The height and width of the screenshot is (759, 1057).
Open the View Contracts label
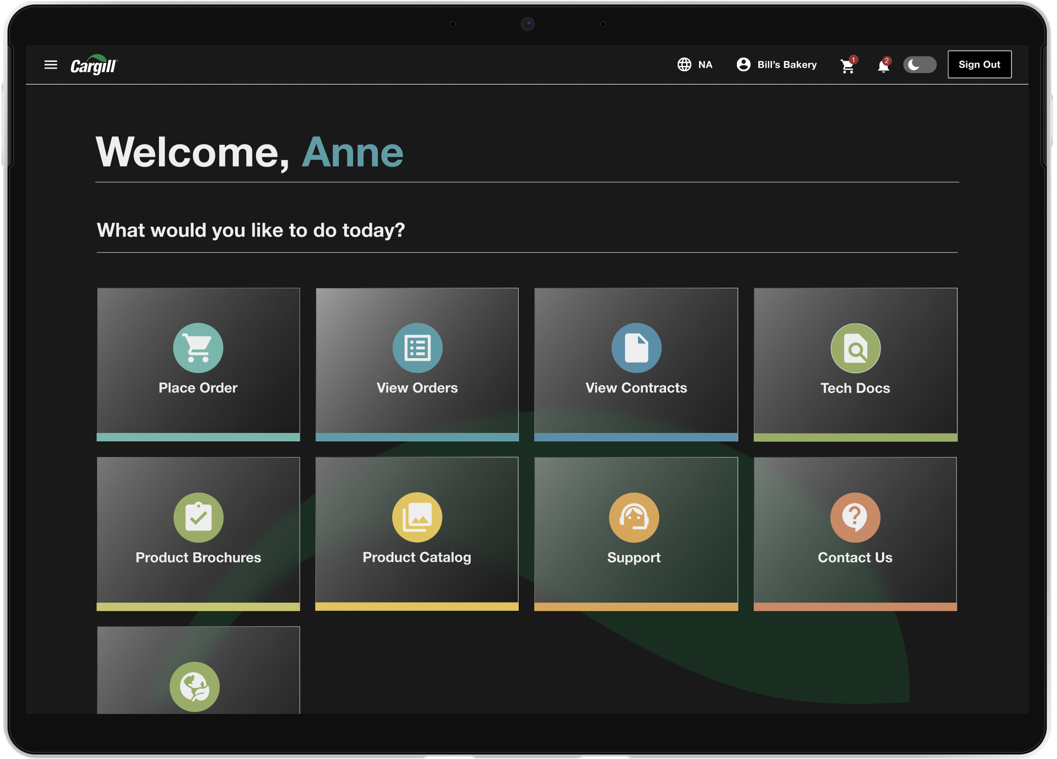coord(636,388)
